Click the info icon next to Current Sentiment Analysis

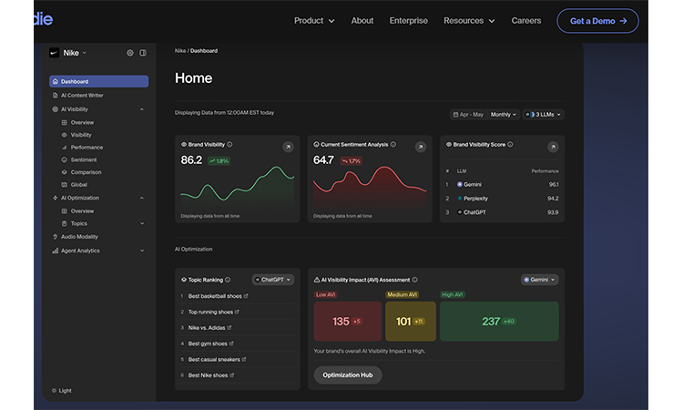(x=393, y=144)
